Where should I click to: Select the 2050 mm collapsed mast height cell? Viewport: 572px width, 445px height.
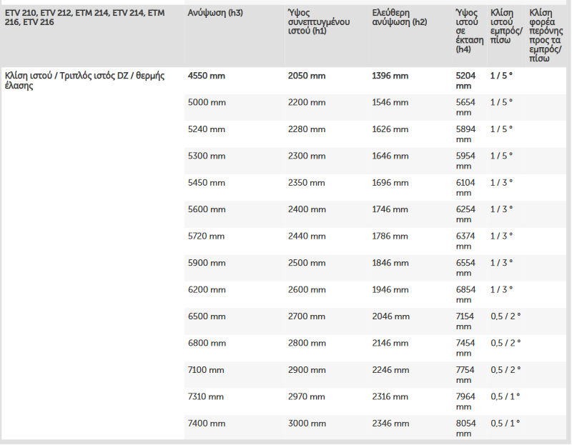307,76
